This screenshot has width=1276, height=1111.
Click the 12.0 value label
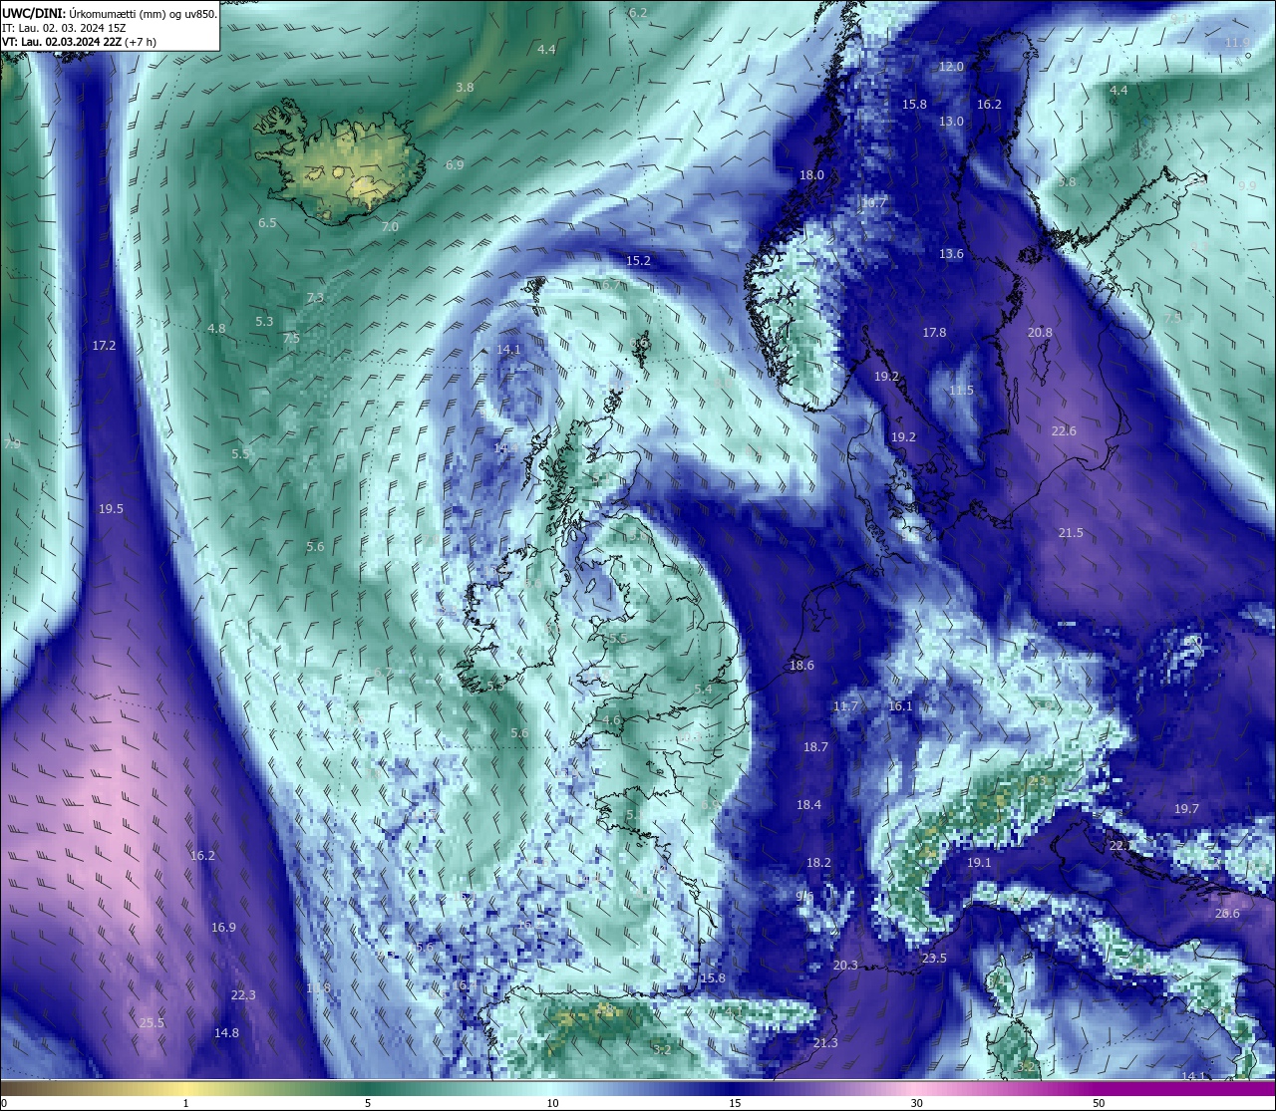tap(951, 67)
